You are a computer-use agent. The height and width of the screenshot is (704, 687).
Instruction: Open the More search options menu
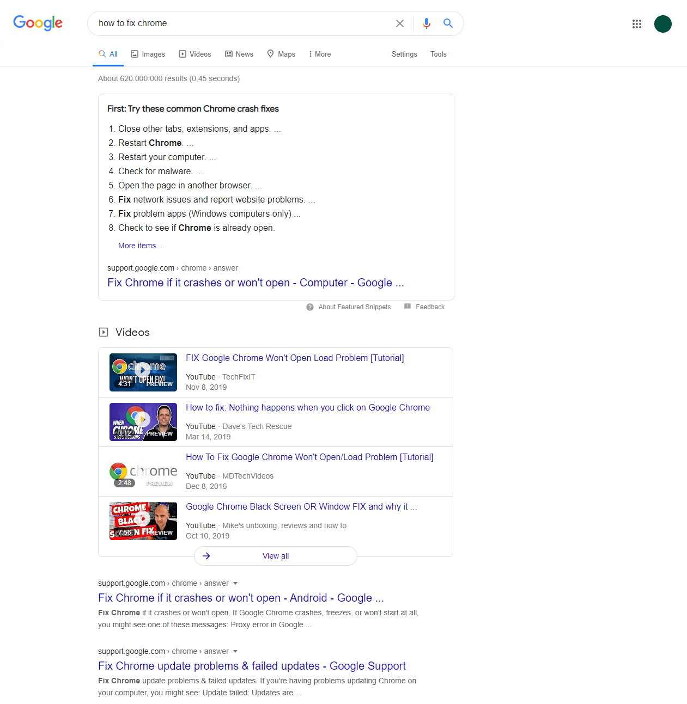tap(320, 54)
